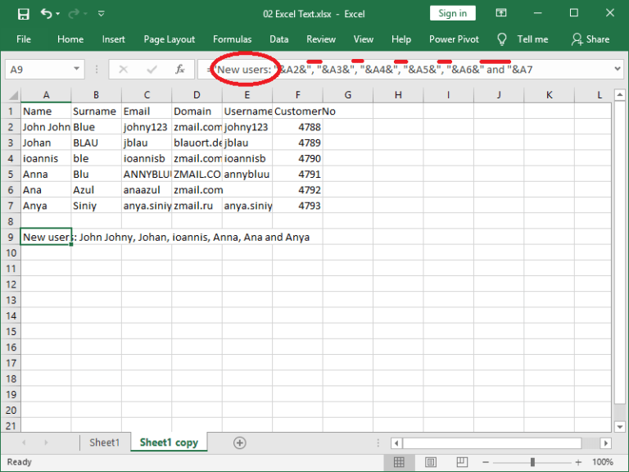This screenshot has width=629, height=472.
Task: Open the Help tab
Action: pos(401,39)
